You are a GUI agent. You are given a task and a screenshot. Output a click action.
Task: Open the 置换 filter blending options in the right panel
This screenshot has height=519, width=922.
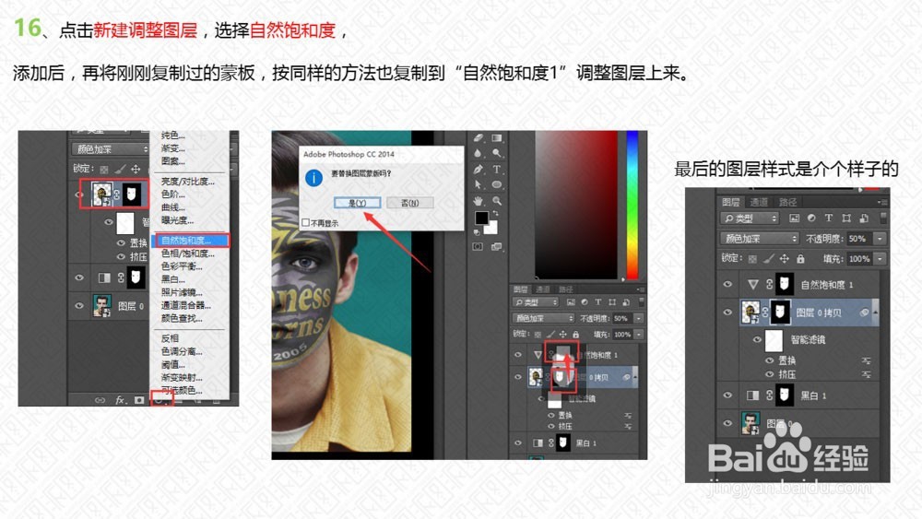(866, 360)
